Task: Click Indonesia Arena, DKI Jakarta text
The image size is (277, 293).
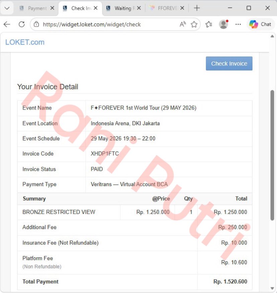Action: click(125, 123)
